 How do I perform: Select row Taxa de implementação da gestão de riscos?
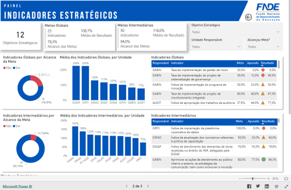[x=214, y=70]
